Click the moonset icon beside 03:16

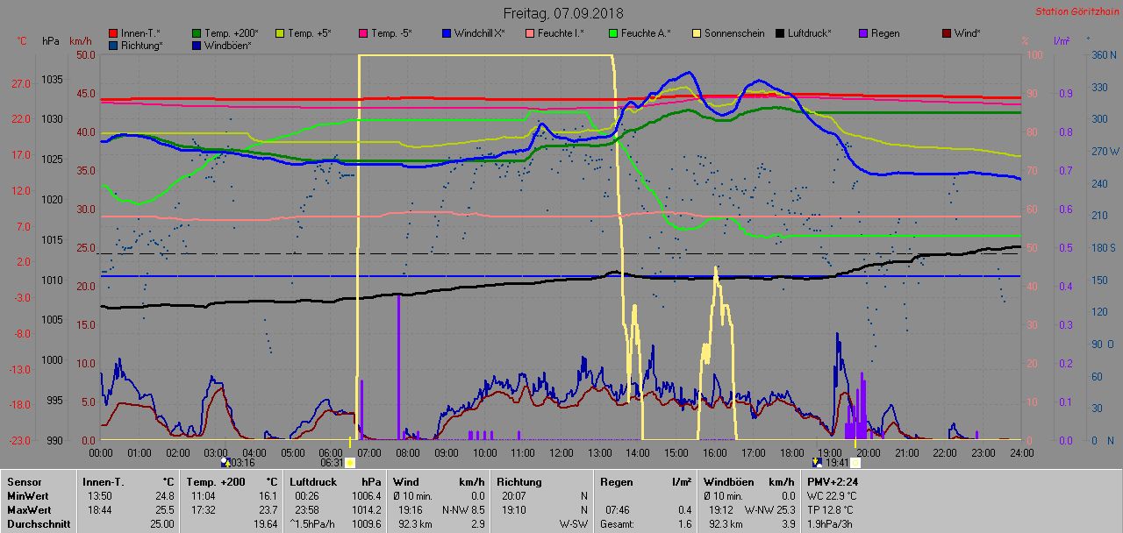point(225,462)
